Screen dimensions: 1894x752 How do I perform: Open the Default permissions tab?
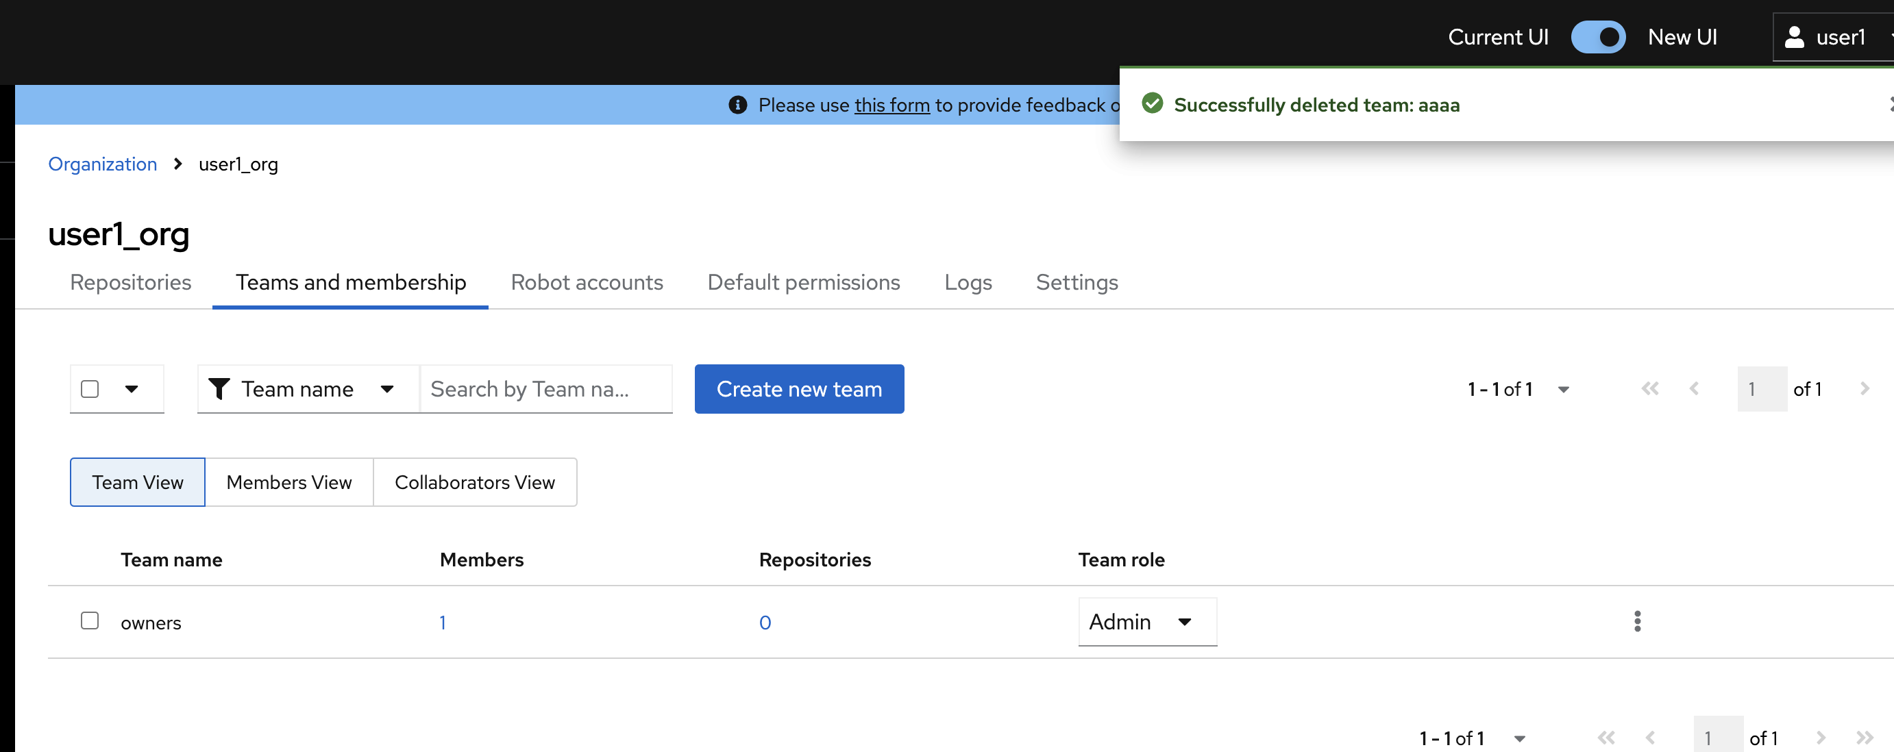pos(803,282)
